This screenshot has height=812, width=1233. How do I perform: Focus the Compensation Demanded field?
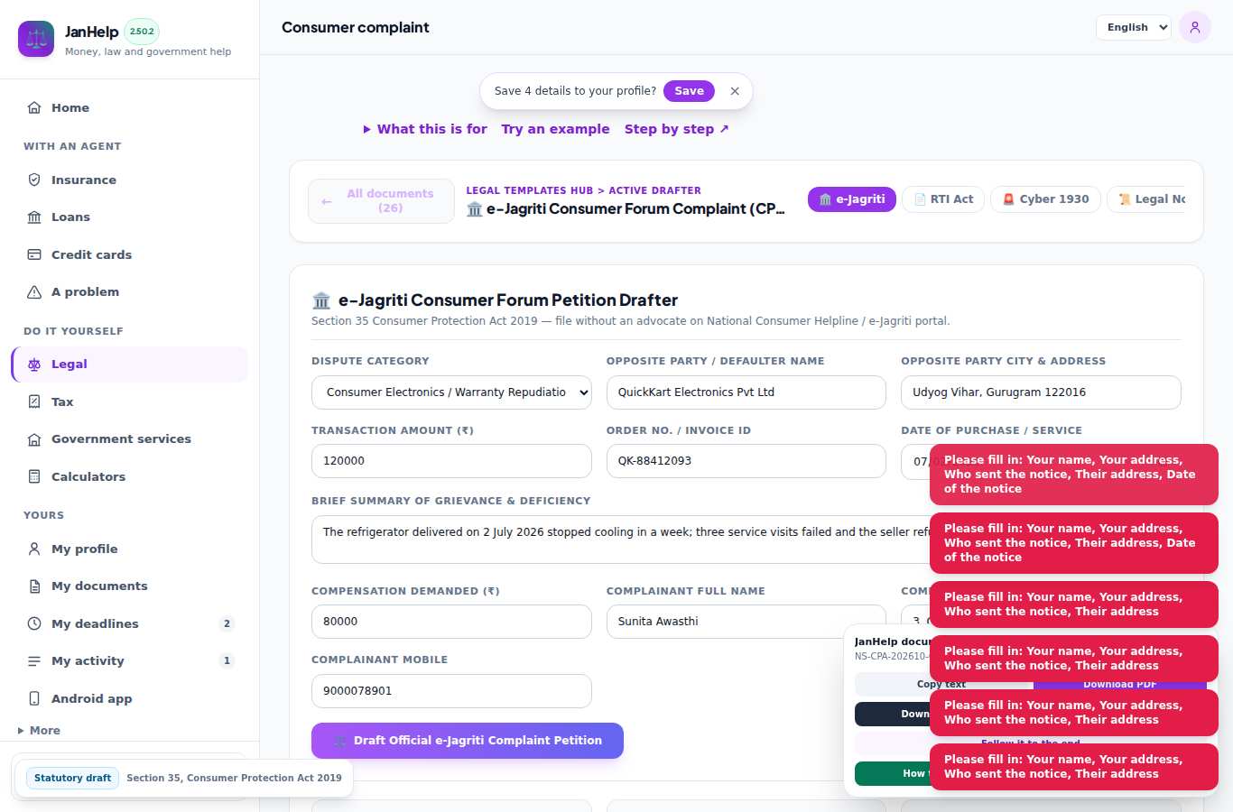tap(451, 622)
